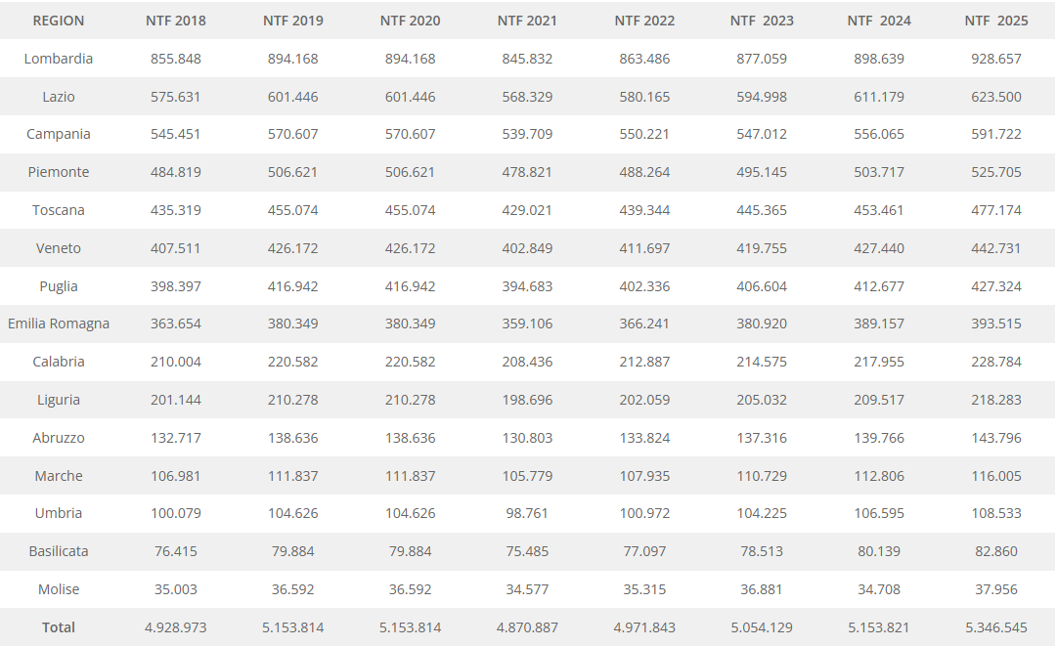Click the Emilia Romagna region cell
The image size is (1057, 647).
click(x=59, y=323)
